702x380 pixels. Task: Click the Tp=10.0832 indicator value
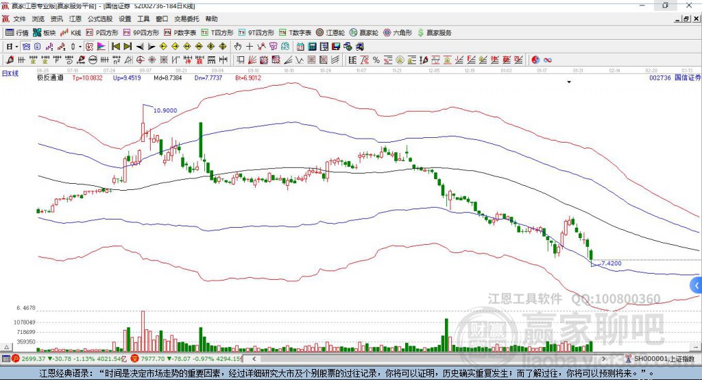pos(87,78)
